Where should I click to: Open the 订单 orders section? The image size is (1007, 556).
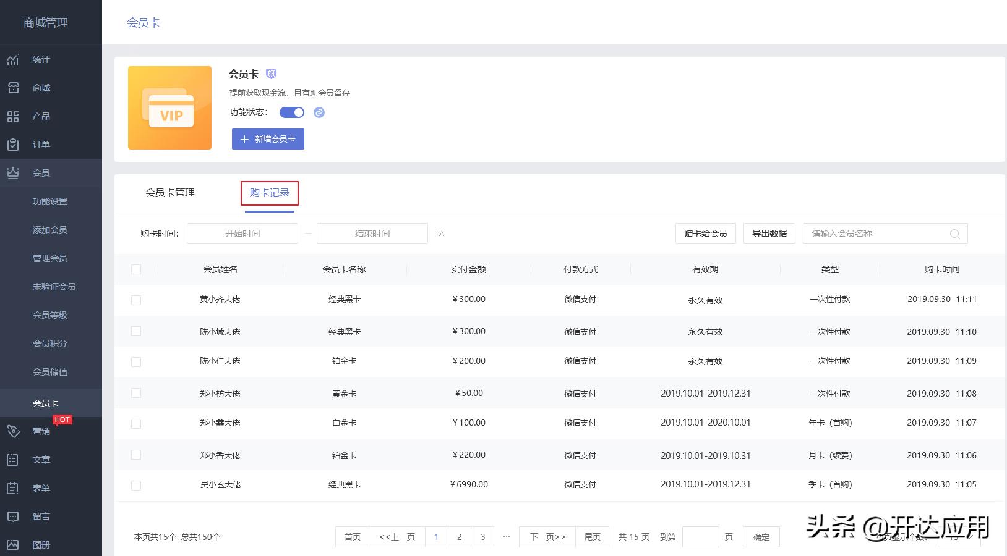point(41,144)
